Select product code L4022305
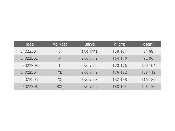 29,80
